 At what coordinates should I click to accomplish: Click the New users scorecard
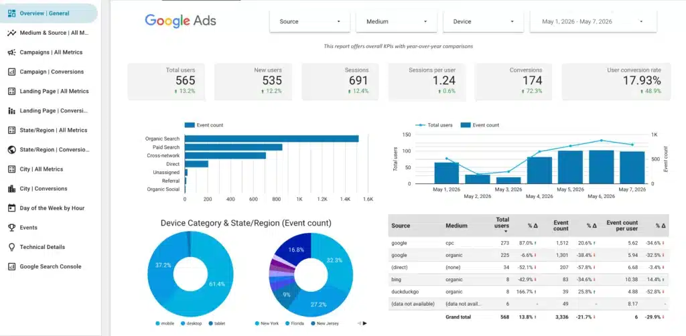click(253, 82)
